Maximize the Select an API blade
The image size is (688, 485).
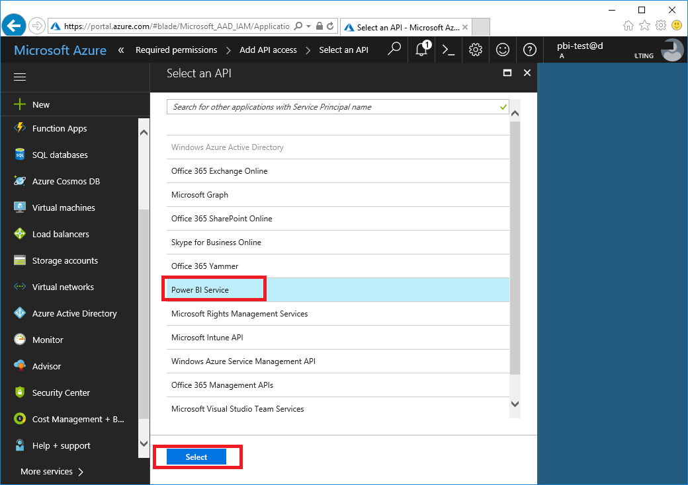pyautogui.click(x=507, y=73)
